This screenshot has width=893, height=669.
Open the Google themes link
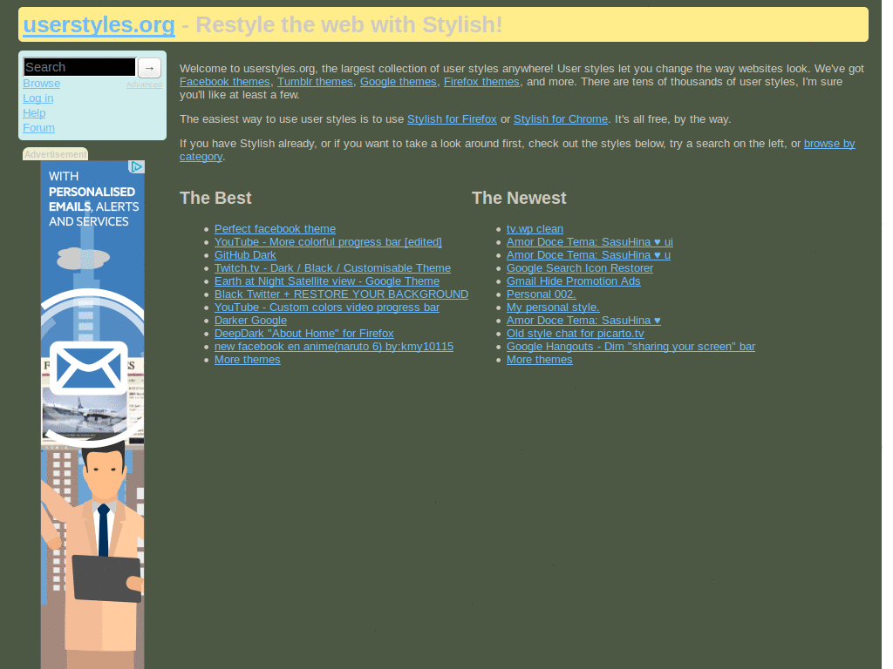(398, 82)
